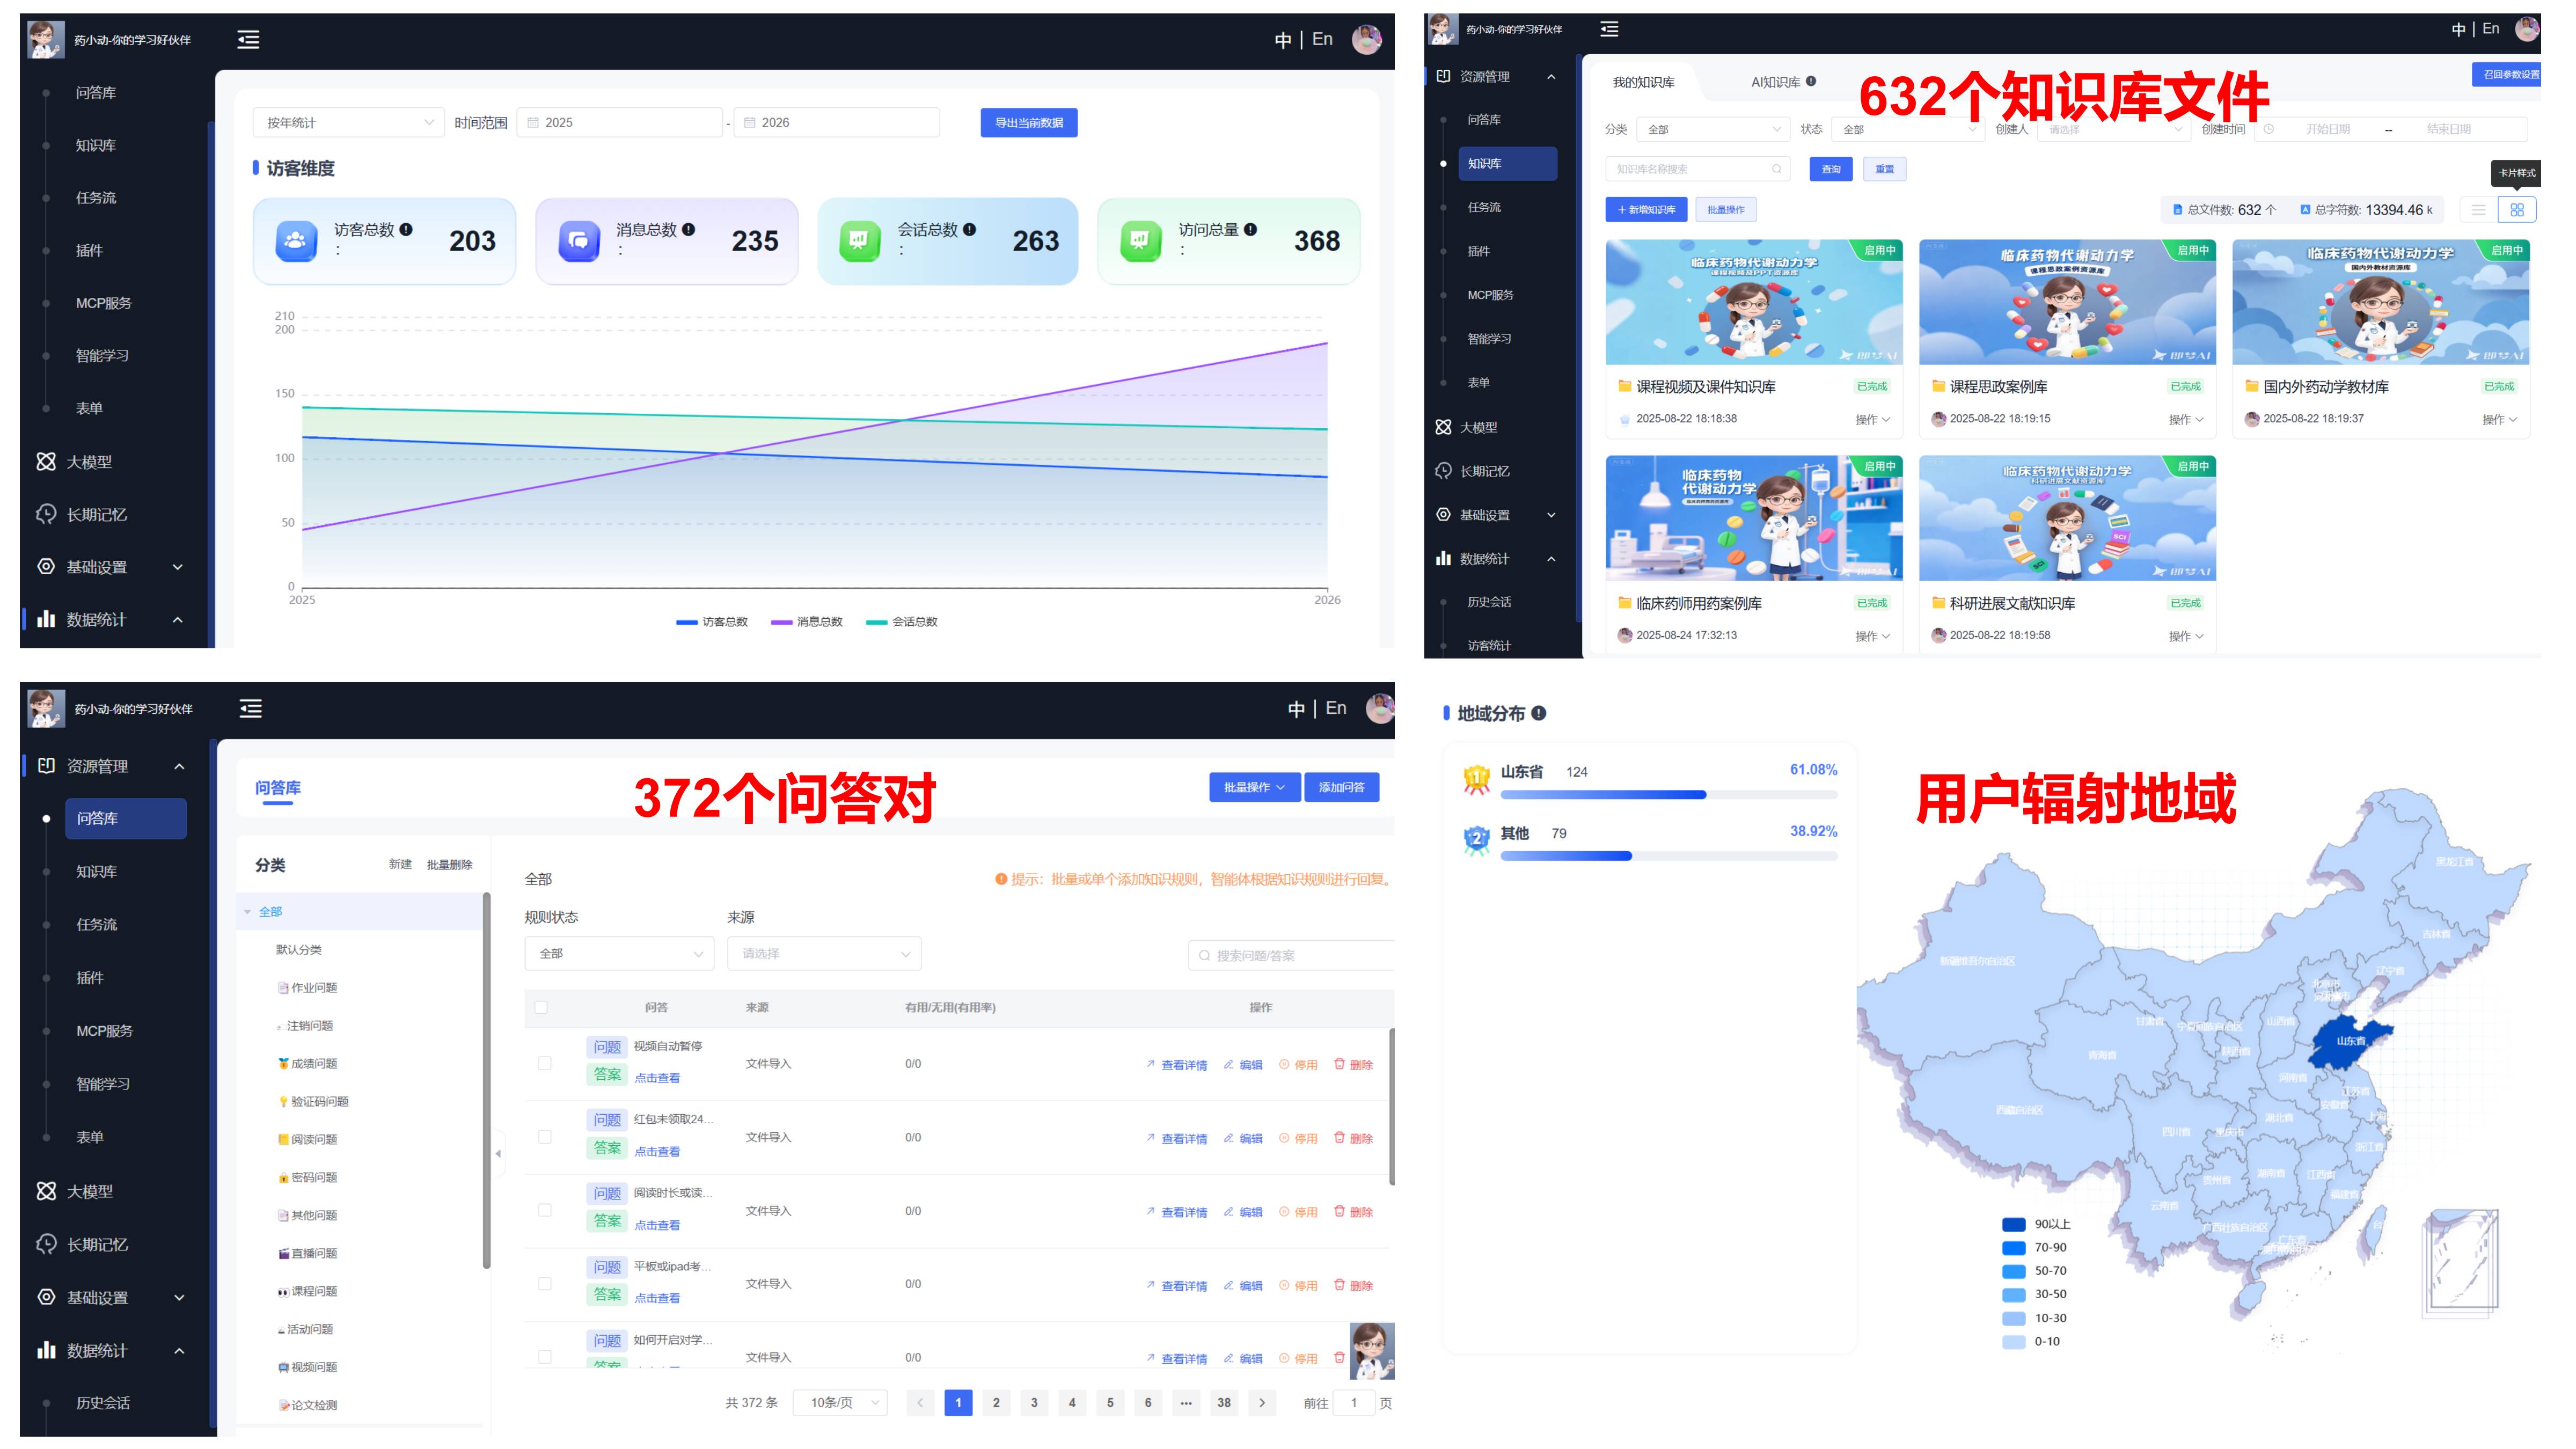This screenshot has width=2576, height=1449.
Task: Click the 长期记忆 icon in the knowledge base sidebar
Action: tap(1443, 471)
